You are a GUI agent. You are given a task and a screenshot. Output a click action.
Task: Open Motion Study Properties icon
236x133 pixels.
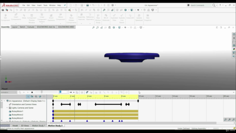126,92
